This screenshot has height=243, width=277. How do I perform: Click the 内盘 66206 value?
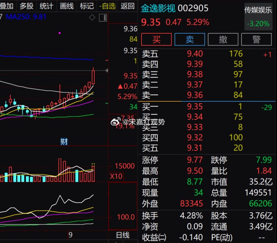pyautogui.click(x=261, y=204)
